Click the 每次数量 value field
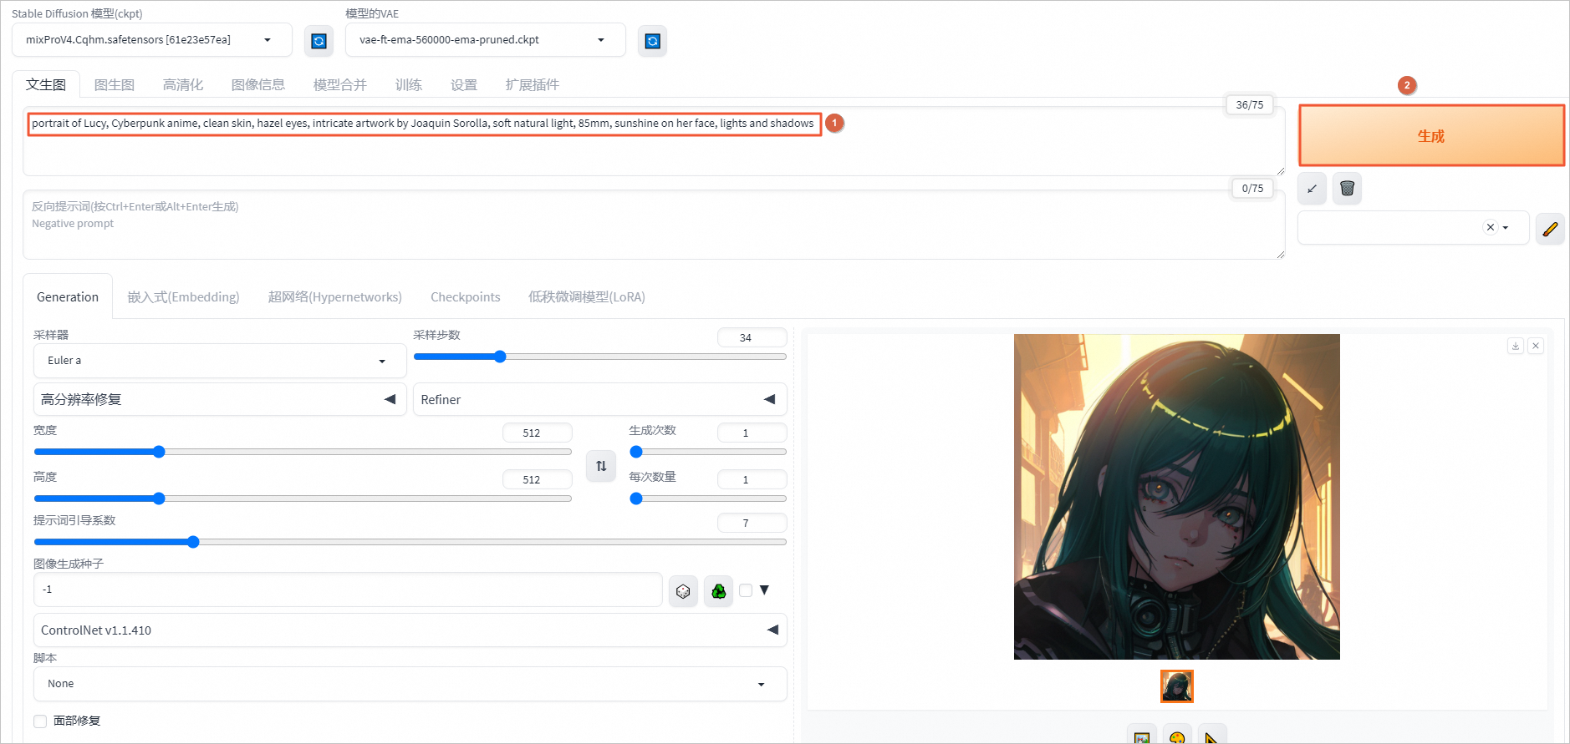Viewport: 1570px width, 744px height. (x=752, y=479)
